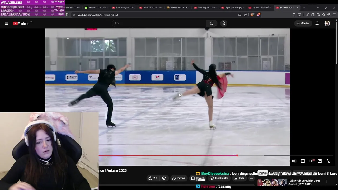Switch to theater mode view
The height and width of the screenshot is (190, 338).
320,161
